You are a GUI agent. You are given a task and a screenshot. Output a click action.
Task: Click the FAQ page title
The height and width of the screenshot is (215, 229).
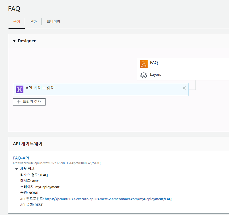tap(14, 9)
